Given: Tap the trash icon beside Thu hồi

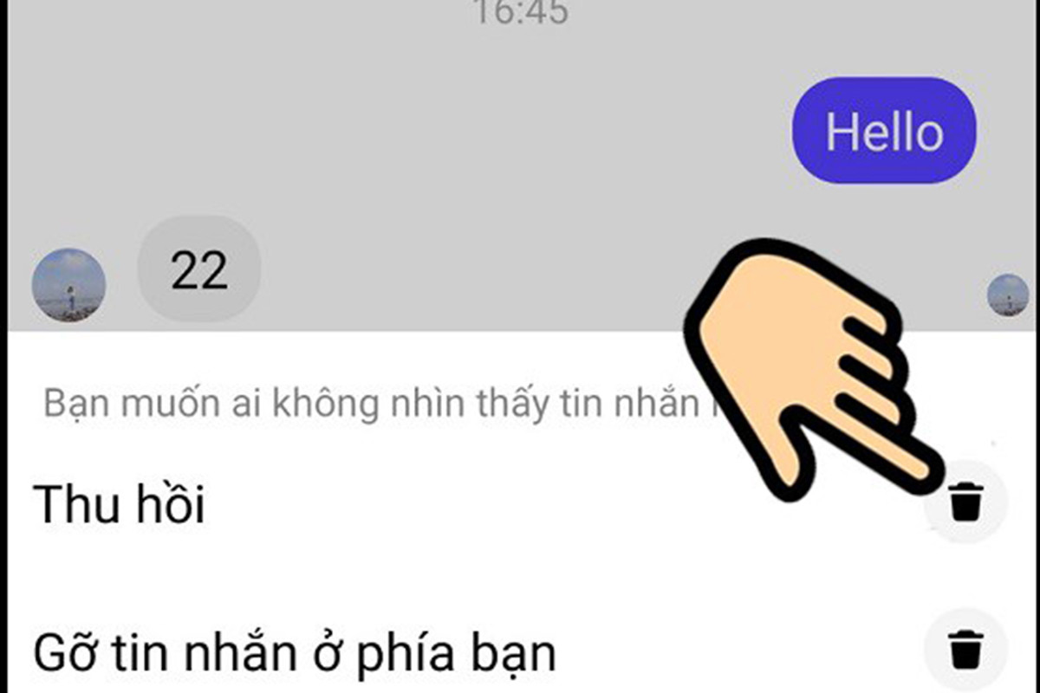Looking at the screenshot, I should tap(965, 503).
